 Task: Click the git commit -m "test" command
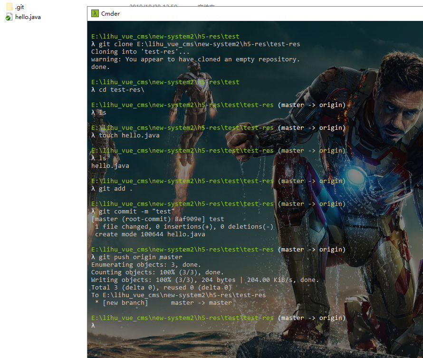point(133,211)
